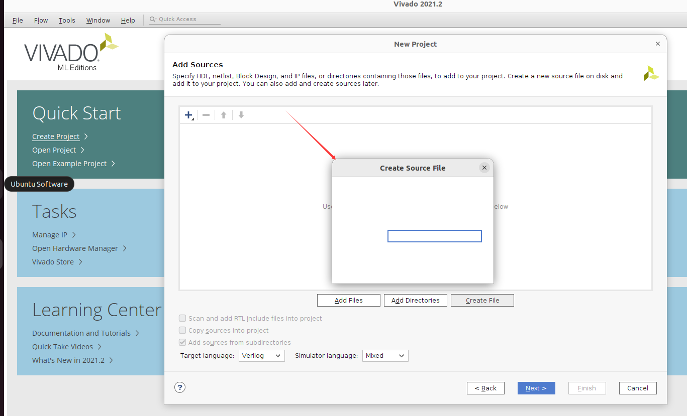
Task: Open the Target language Verilog dropdown
Action: coord(261,355)
